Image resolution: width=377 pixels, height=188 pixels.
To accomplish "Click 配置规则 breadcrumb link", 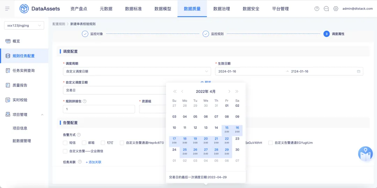I will pos(59,24).
